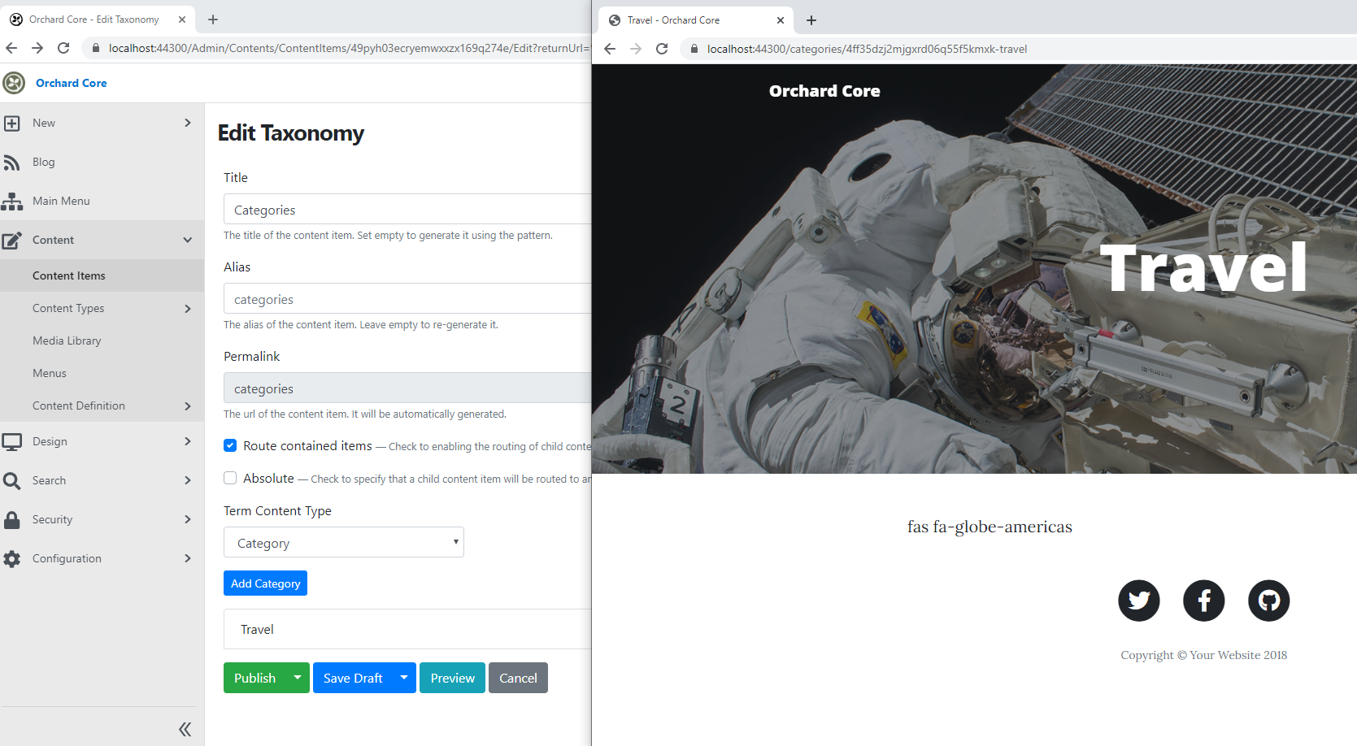Viewport: 1357px width, 746px height.
Task: Click the Alias input field
Action: (407, 298)
